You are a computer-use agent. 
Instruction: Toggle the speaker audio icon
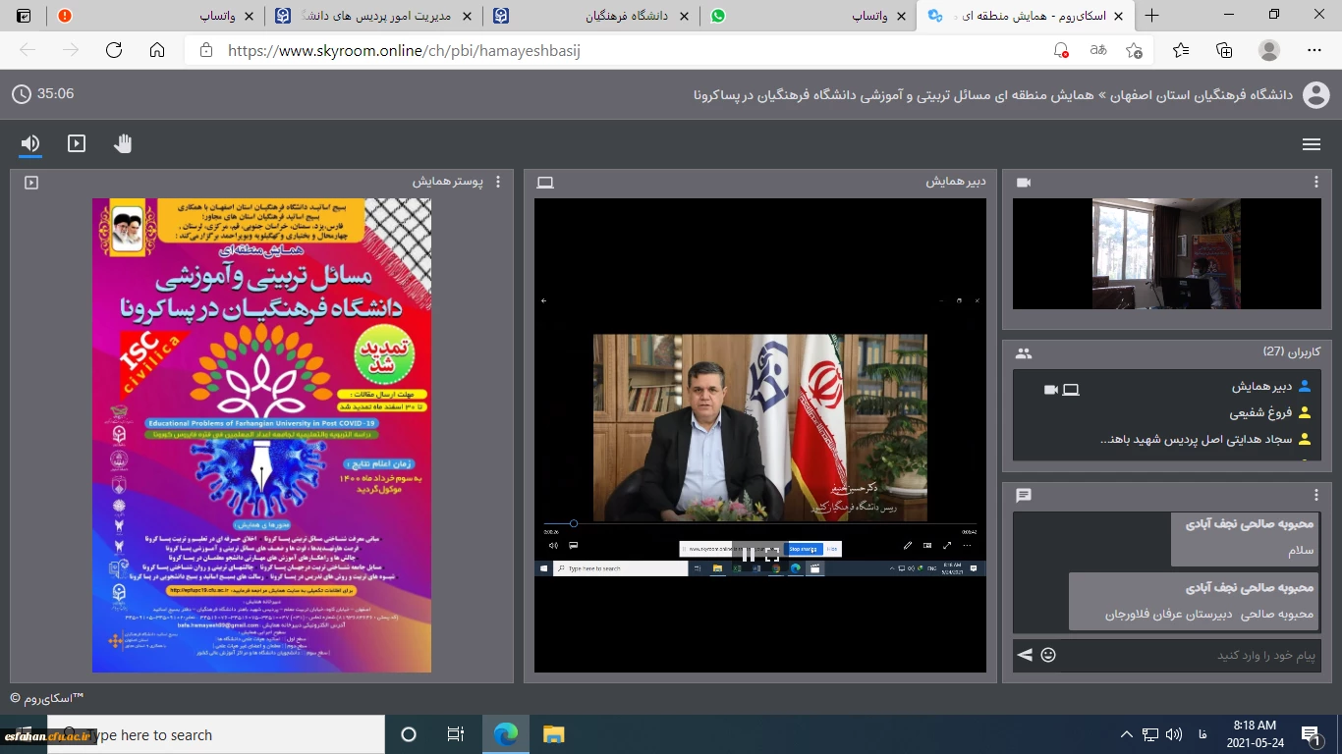click(30, 144)
